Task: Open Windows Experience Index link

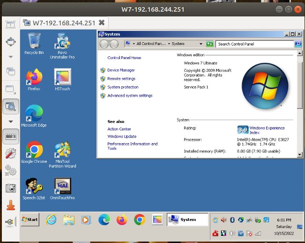Action: 267,130
